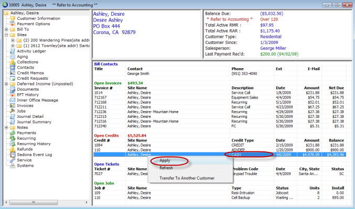Click the George Smith bill contact row
Viewport: 355px width, 209px height.
(219, 74)
